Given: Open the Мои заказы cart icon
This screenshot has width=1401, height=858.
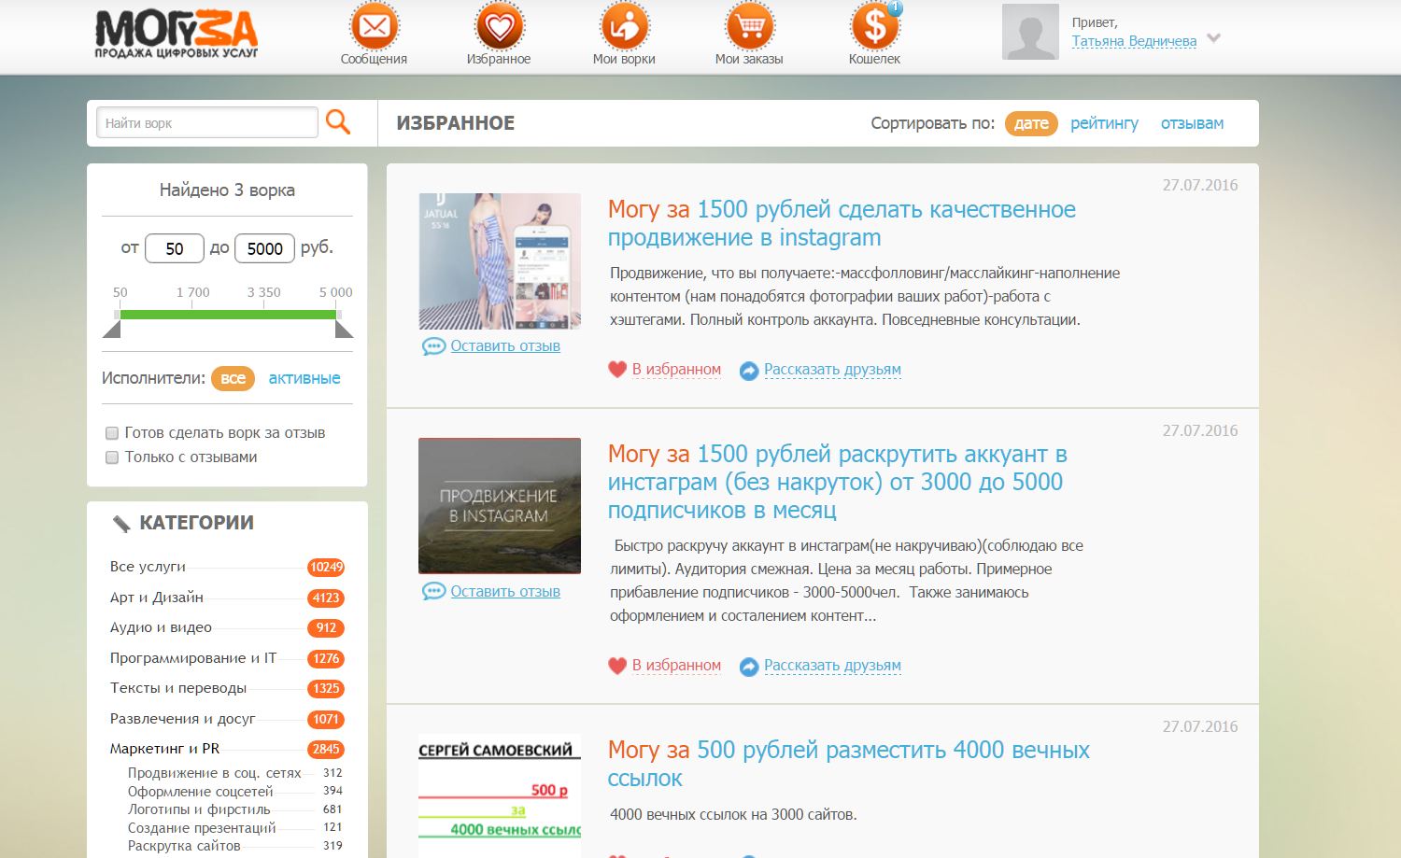Looking at the screenshot, I should pos(749,26).
